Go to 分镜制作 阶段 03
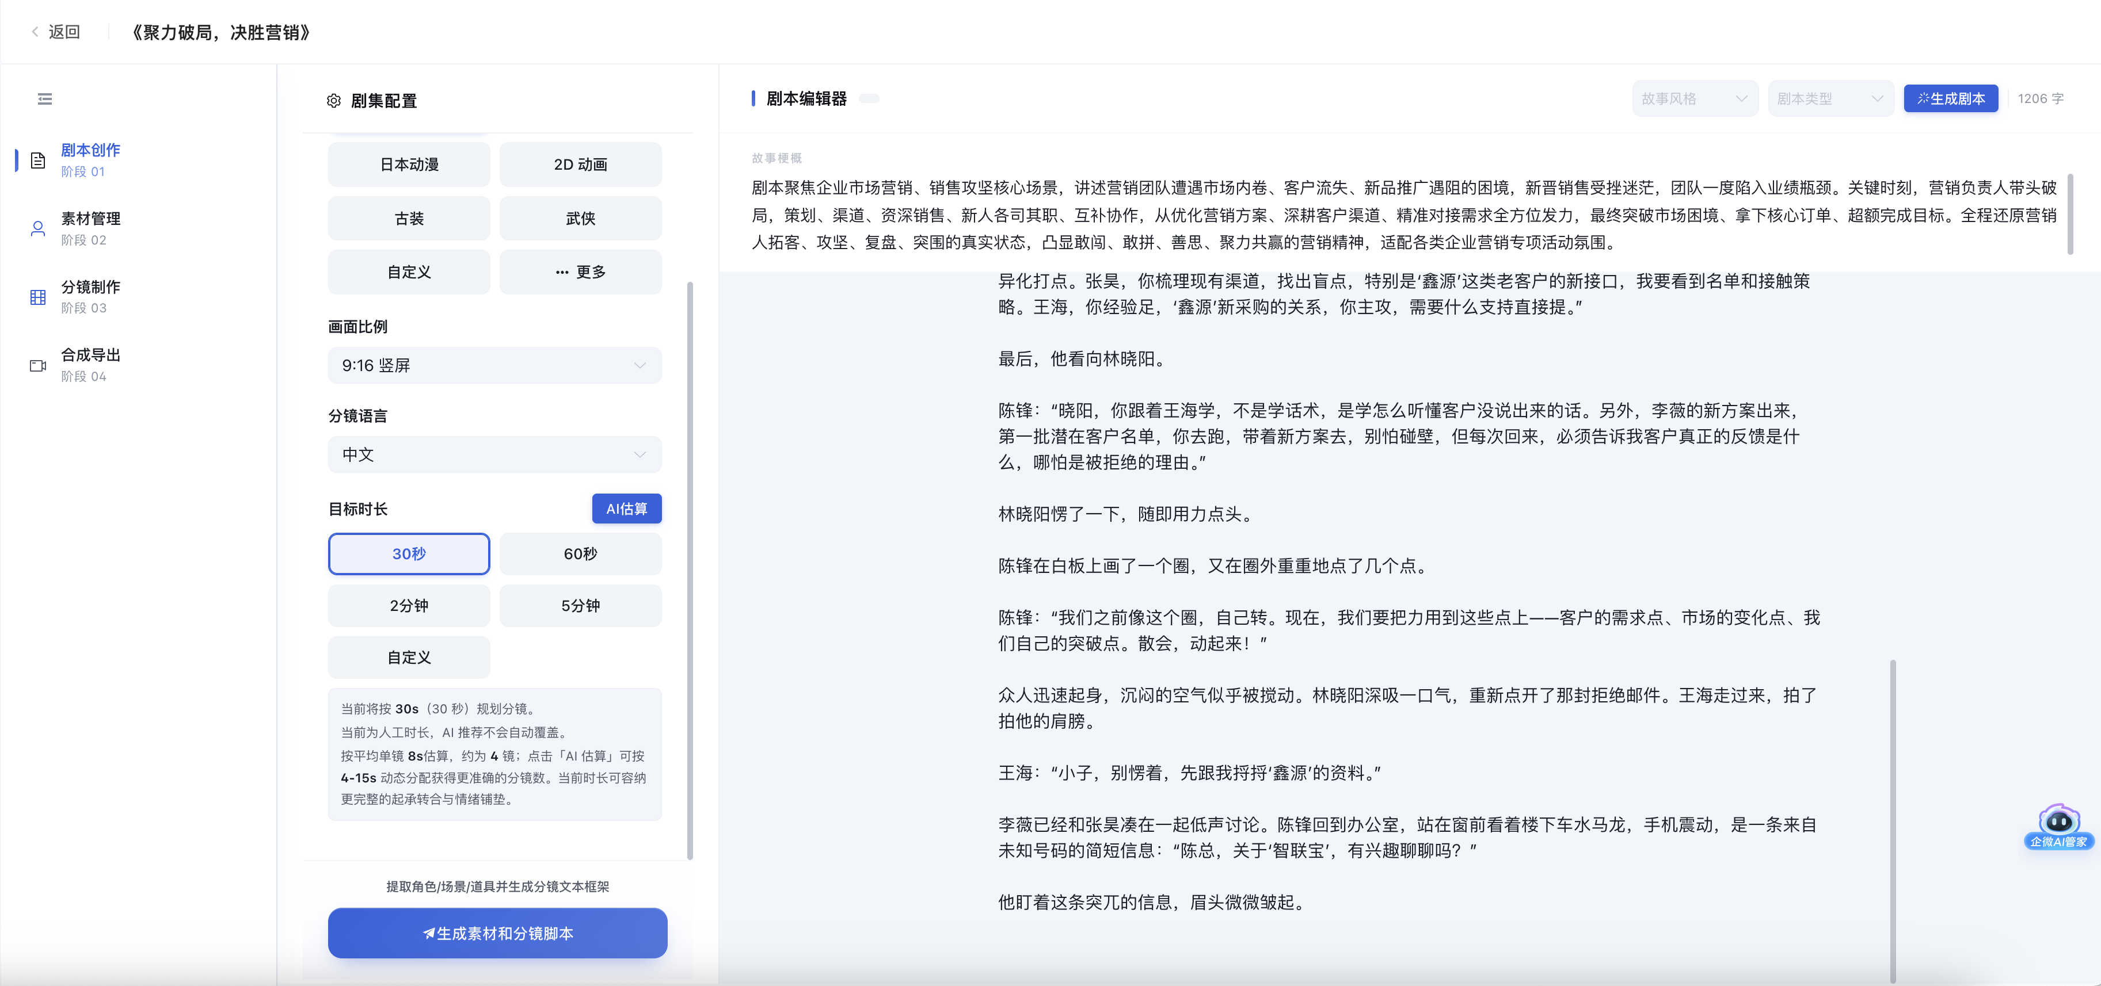The image size is (2101, 986). (x=90, y=297)
